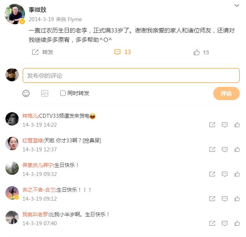246x237 pixels.
Task: Click the emoji smiley icon below comment box
Action: 26,93
